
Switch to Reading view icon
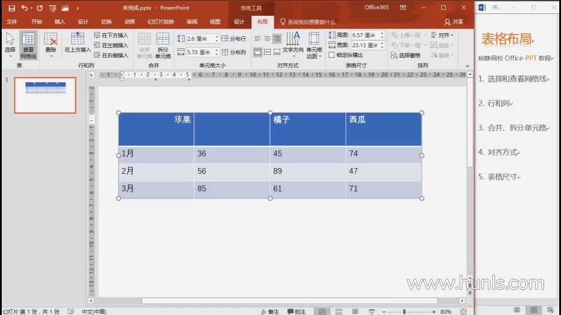[x=355, y=311]
